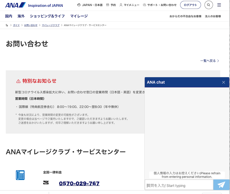Image resolution: width=230 pixels, height=194 pixels.
Task: Click the 国際線 hours line
Action: (x=67, y=107)
